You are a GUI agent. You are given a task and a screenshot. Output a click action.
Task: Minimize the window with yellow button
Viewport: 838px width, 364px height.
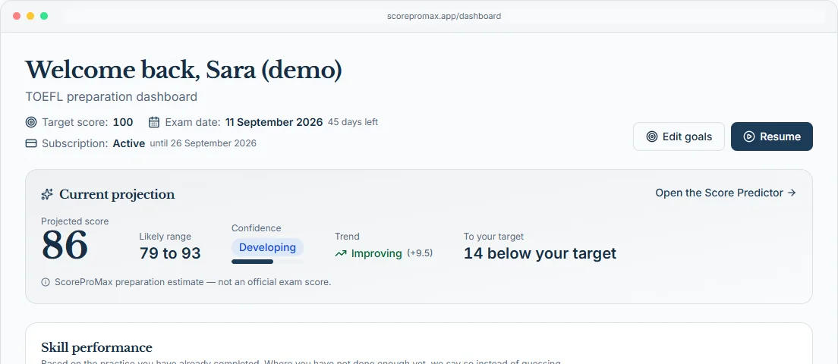tap(30, 16)
